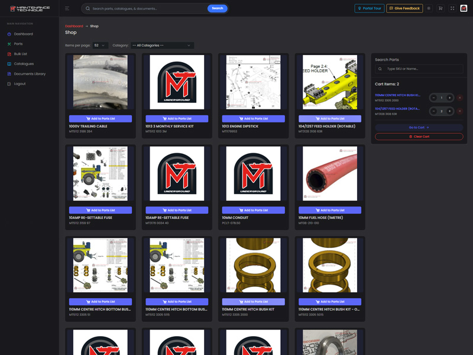Open the 110MM Centre Hitch Bush Kit cart link
Image resolution: width=473 pixels, height=355 pixels.
[x=397, y=95]
